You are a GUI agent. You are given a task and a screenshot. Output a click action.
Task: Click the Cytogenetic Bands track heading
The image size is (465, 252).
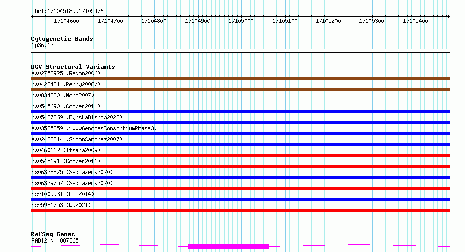[x=62, y=39]
